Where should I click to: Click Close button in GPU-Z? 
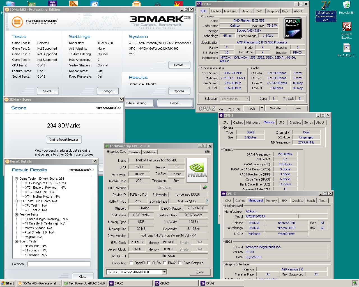point(200,272)
